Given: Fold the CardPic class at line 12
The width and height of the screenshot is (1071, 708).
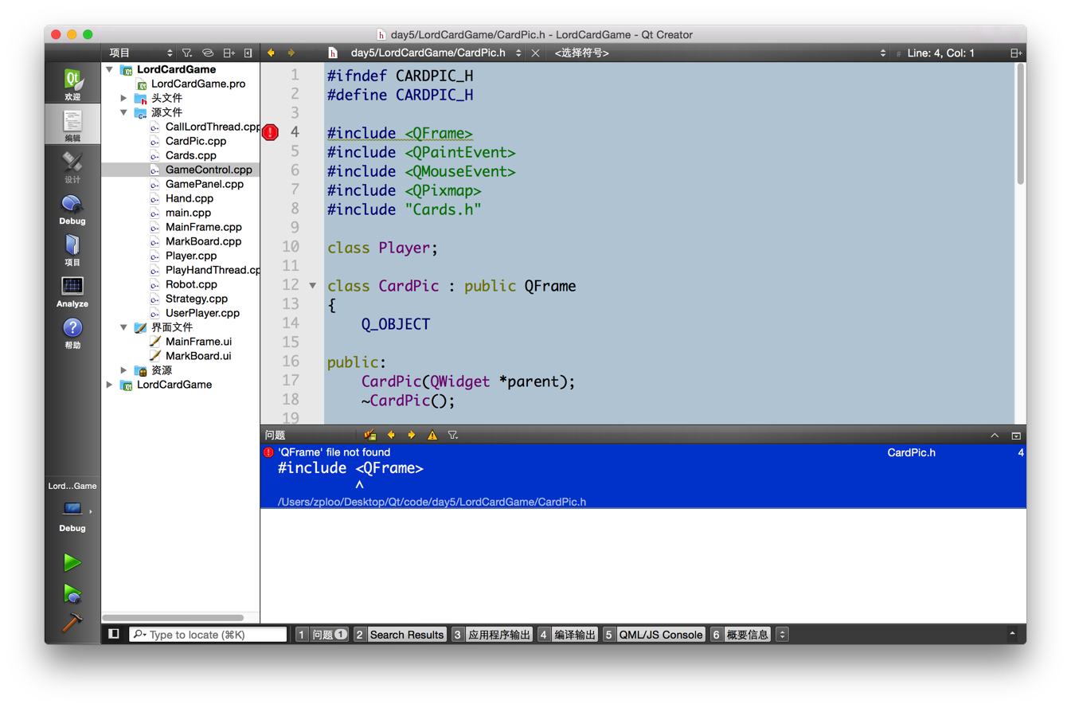Looking at the screenshot, I should coord(312,285).
